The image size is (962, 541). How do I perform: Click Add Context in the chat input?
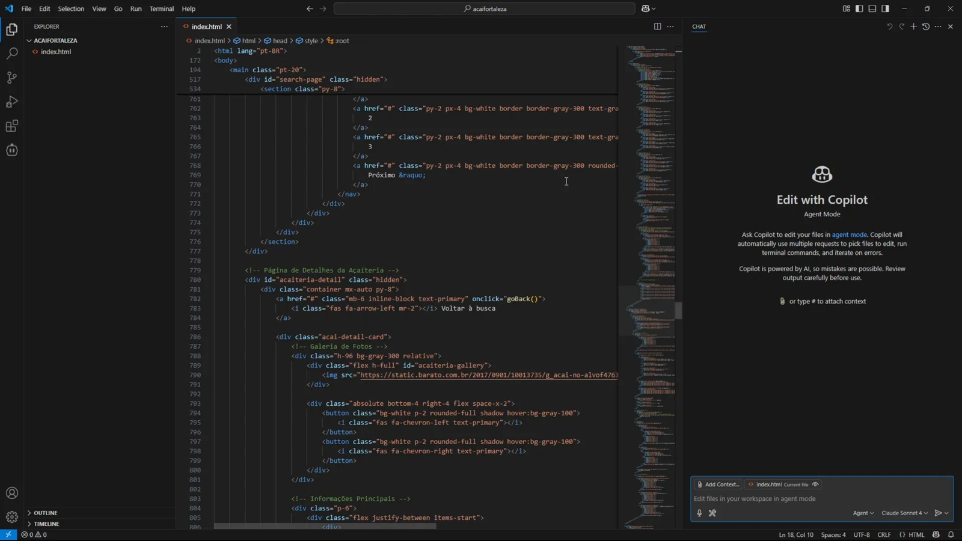click(x=719, y=484)
